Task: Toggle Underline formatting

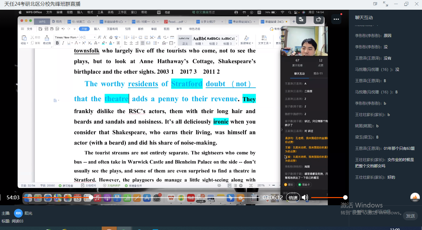Action: pyautogui.click(x=69, y=43)
